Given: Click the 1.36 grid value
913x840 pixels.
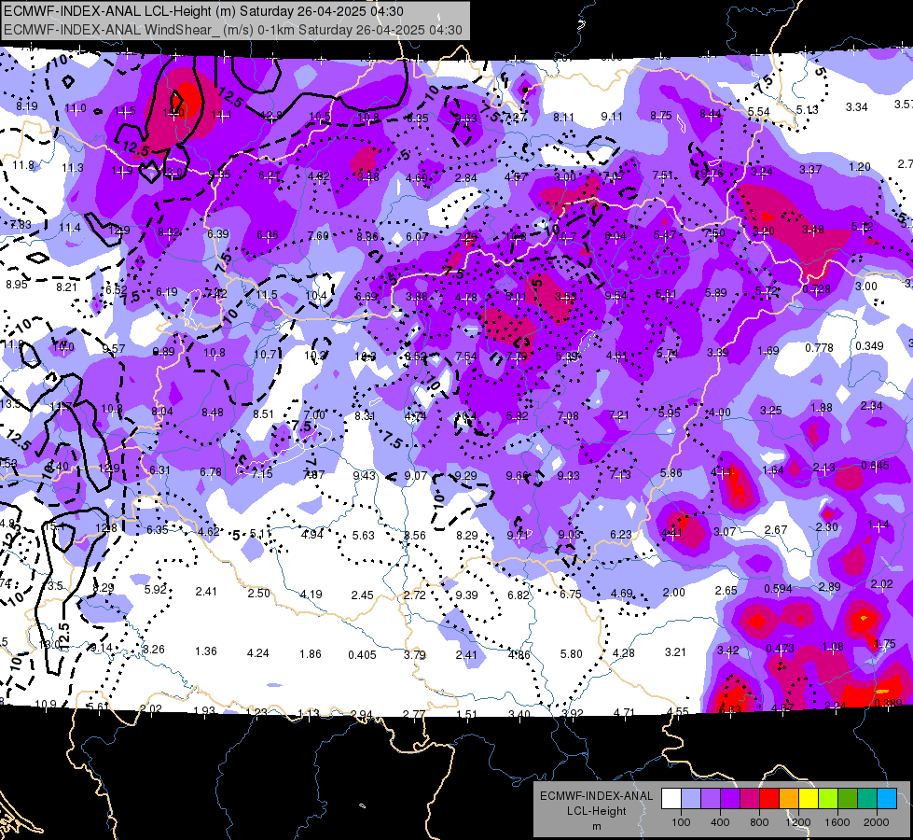Looking at the screenshot, I should [206, 651].
